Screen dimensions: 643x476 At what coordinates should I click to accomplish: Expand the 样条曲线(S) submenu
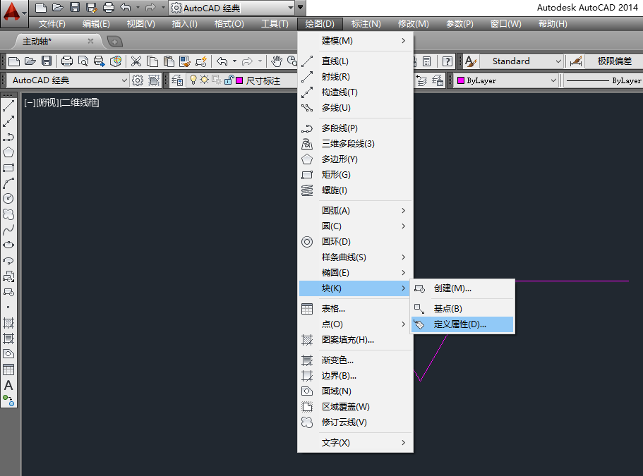[355, 257]
